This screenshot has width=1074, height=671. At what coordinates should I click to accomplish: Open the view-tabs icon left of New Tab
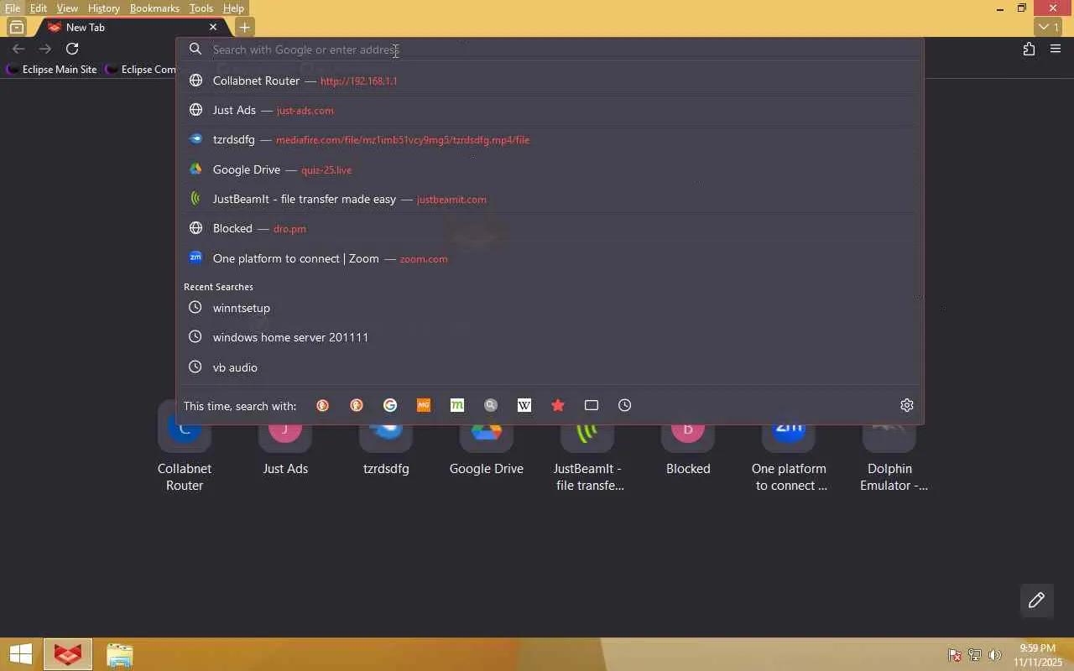click(x=17, y=27)
